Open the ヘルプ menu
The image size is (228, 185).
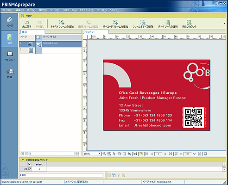click(x=114, y=10)
